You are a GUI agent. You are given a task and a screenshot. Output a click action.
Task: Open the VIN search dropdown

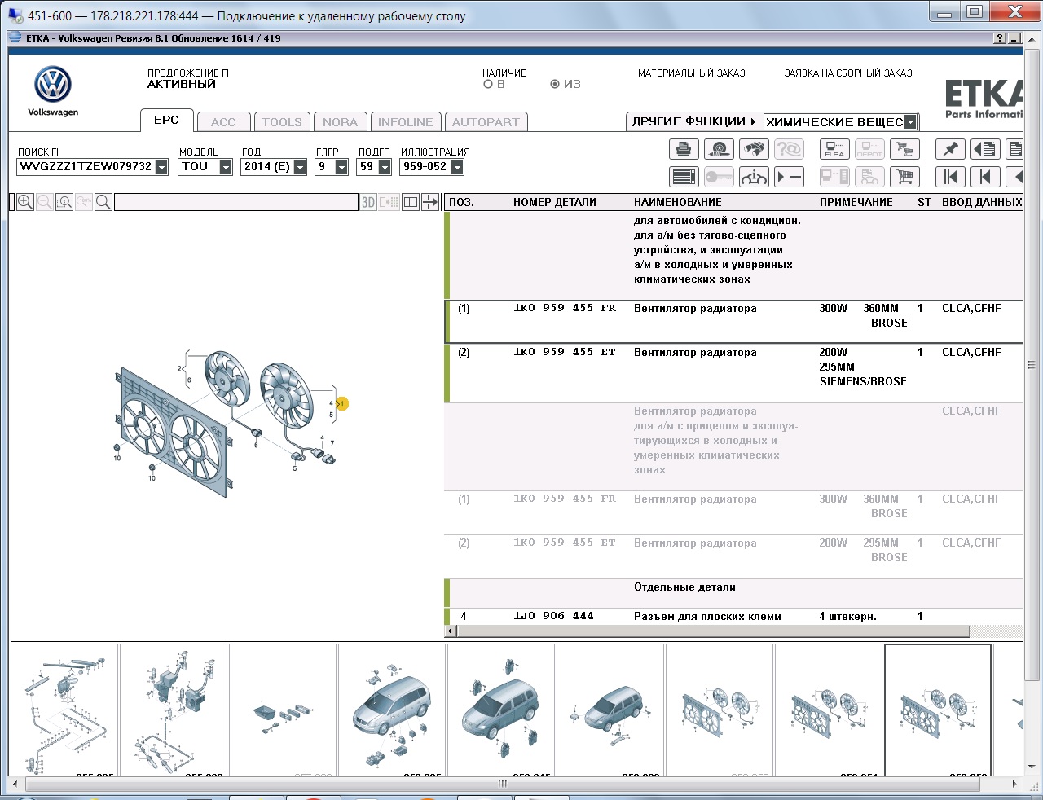click(161, 167)
